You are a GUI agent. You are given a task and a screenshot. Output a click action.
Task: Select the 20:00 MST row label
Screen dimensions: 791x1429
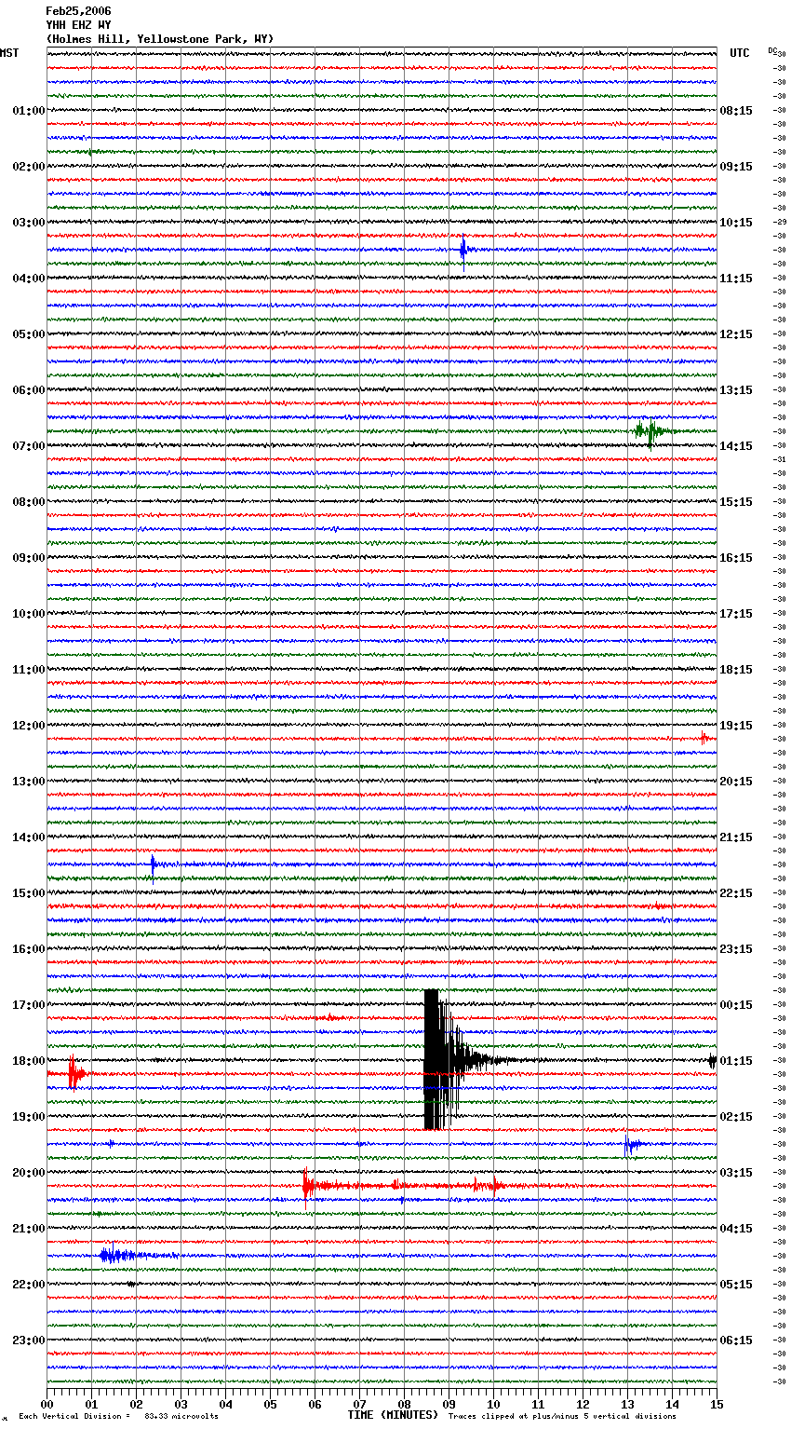point(28,1173)
